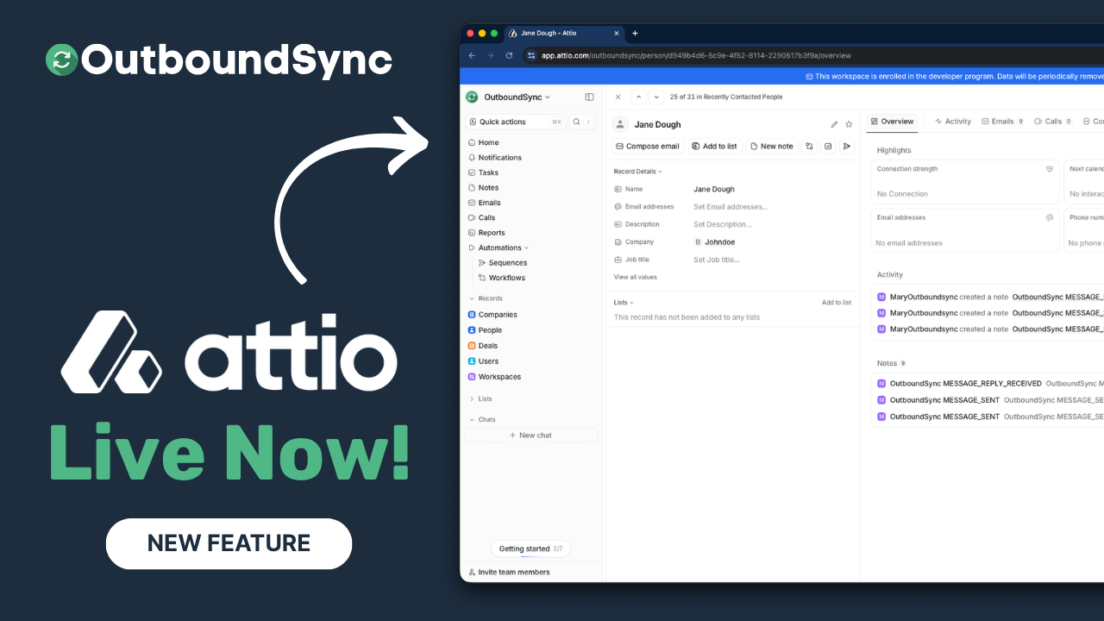The height and width of the screenshot is (621, 1104).
Task: Click View all values
Action: 636,277
